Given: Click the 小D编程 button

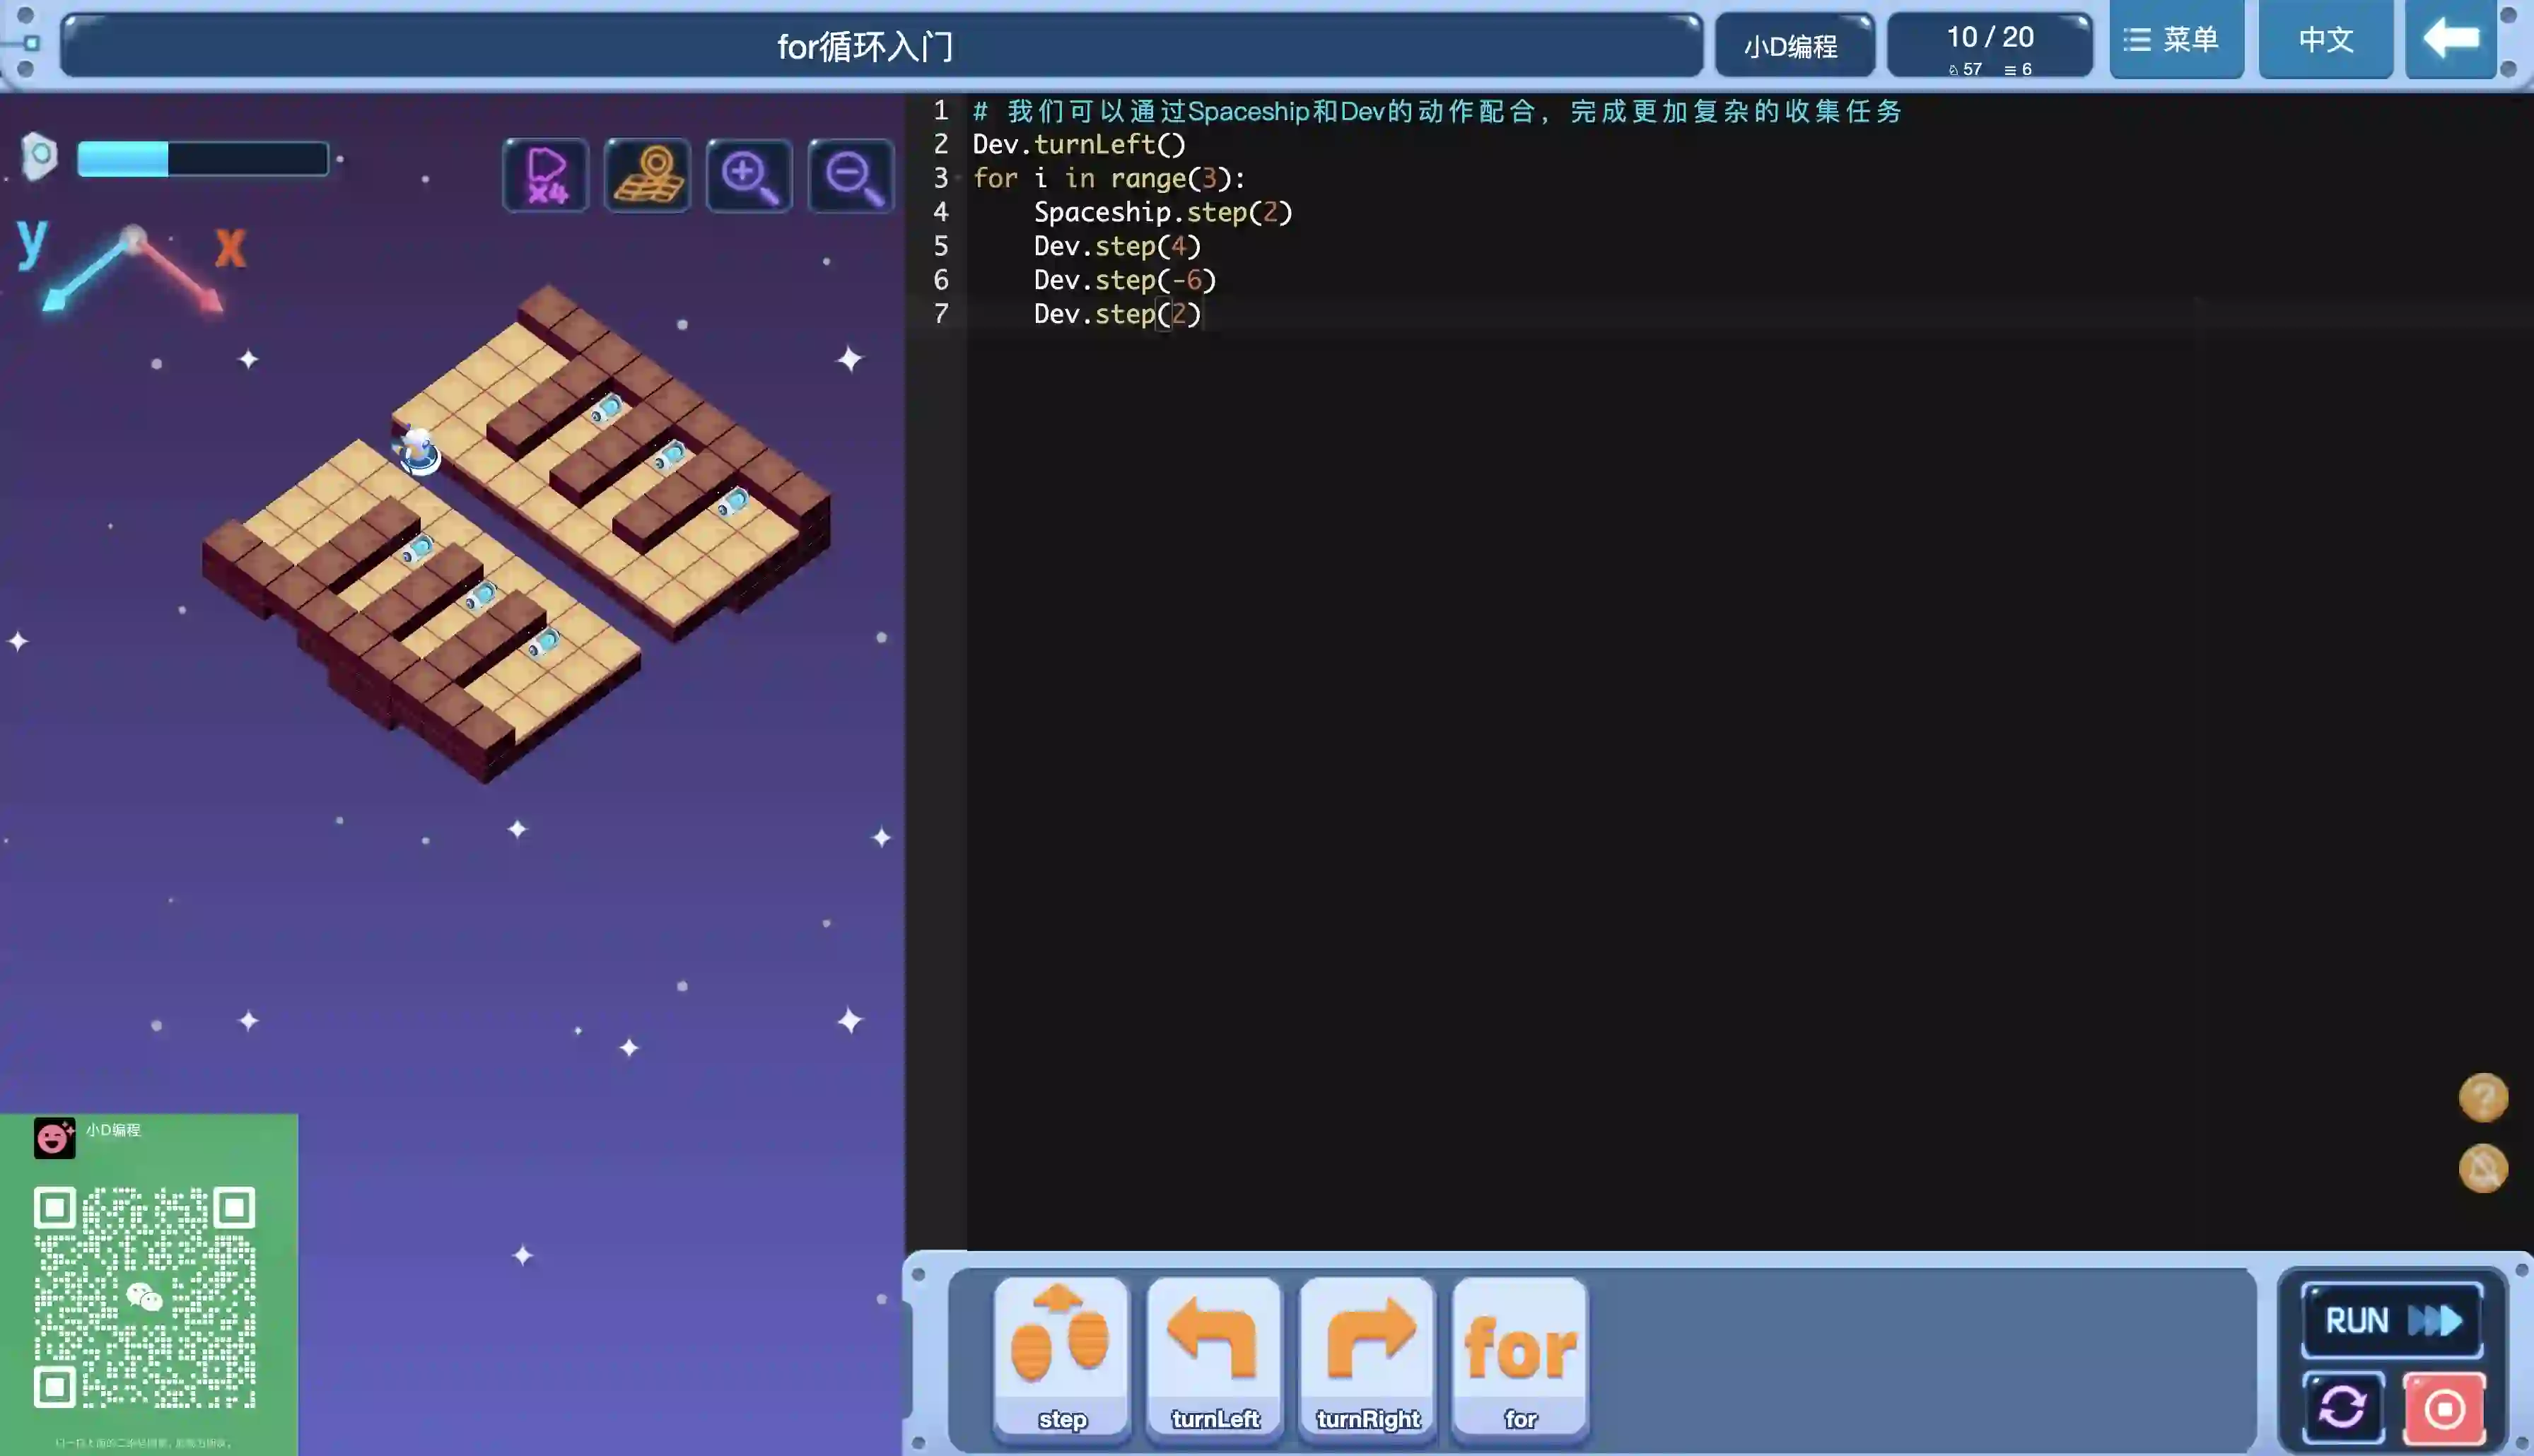Looking at the screenshot, I should coord(1792,46).
